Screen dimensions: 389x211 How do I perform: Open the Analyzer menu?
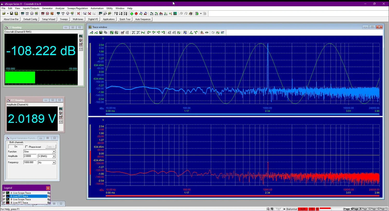click(x=60, y=8)
